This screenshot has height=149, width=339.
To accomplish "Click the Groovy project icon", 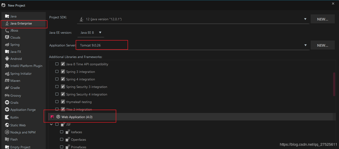I will 7,96.
